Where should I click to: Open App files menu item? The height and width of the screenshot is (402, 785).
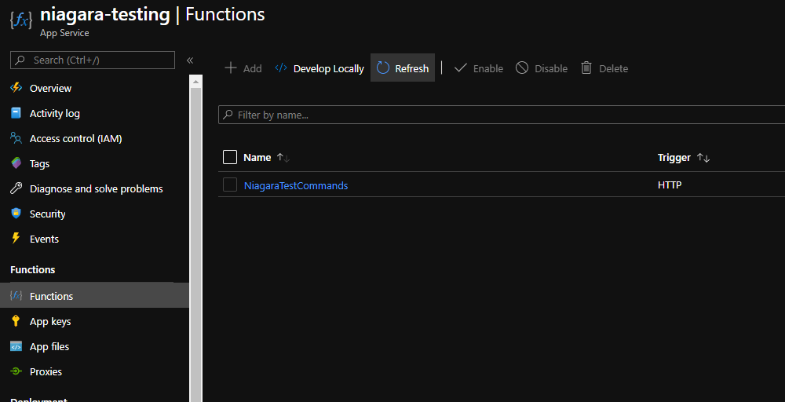click(49, 346)
